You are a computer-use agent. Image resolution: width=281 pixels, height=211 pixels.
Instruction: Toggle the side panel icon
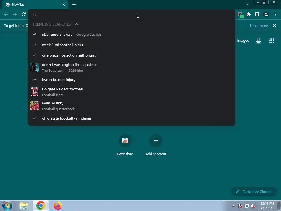coord(257,14)
